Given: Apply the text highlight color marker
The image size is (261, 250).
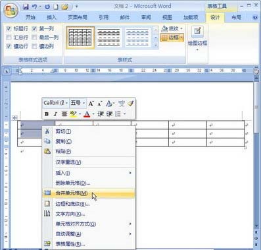Looking at the screenshot, I should pos(73,114).
